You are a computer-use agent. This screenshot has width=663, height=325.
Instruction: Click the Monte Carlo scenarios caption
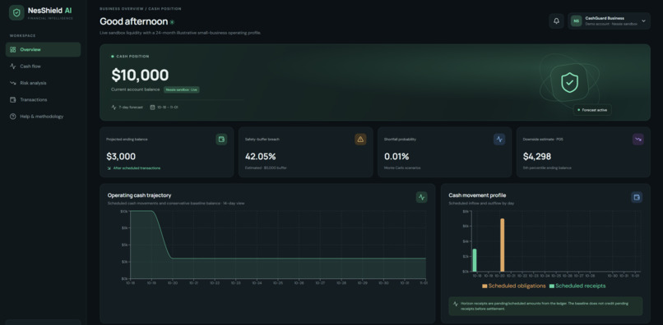point(402,168)
